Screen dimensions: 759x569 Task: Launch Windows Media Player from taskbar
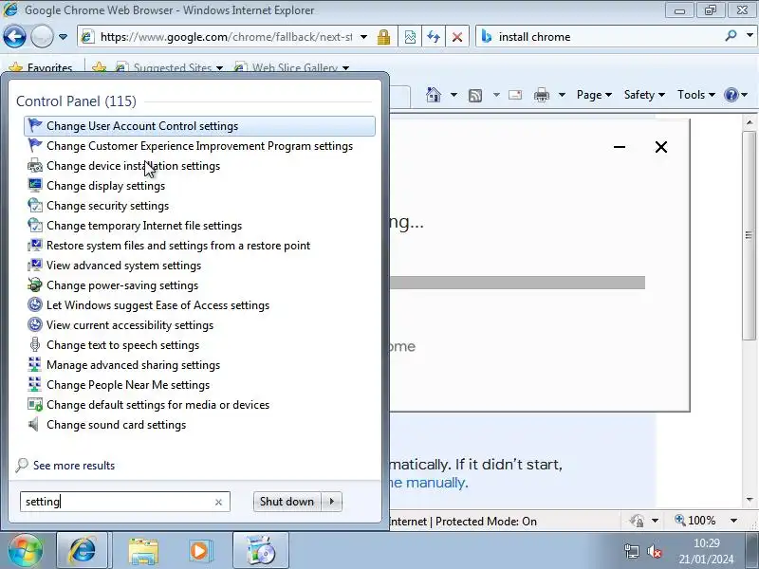click(x=199, y=550)
